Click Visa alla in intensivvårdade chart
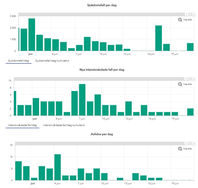198x188 pixels. pyautogui.click(x=187, y=84)
